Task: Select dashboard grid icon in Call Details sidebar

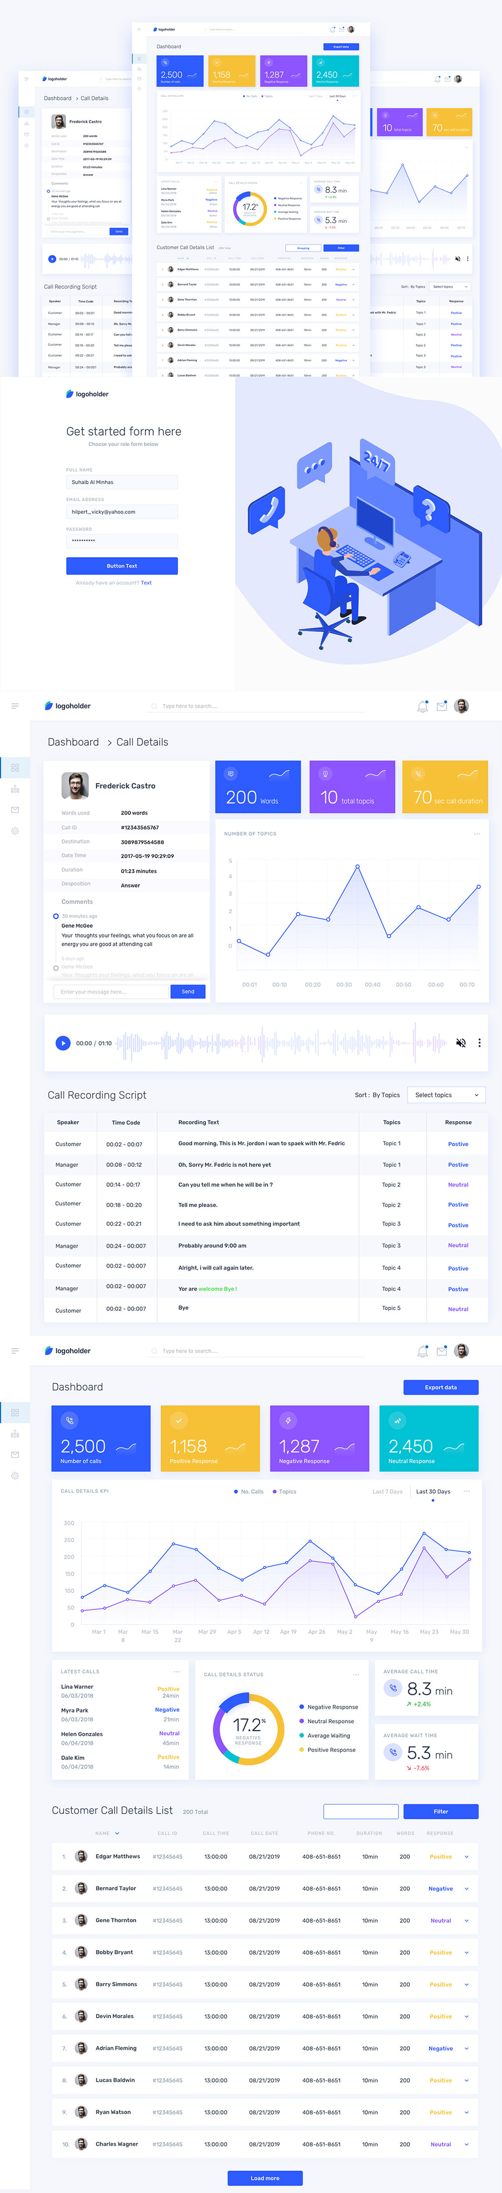Action: pyautogui.click(x=15, y=768)
